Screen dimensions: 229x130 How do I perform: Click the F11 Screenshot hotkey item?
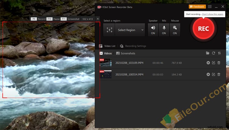point(70,19)
